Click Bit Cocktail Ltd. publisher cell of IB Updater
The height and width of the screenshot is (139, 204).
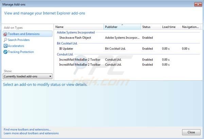point(115,48)
